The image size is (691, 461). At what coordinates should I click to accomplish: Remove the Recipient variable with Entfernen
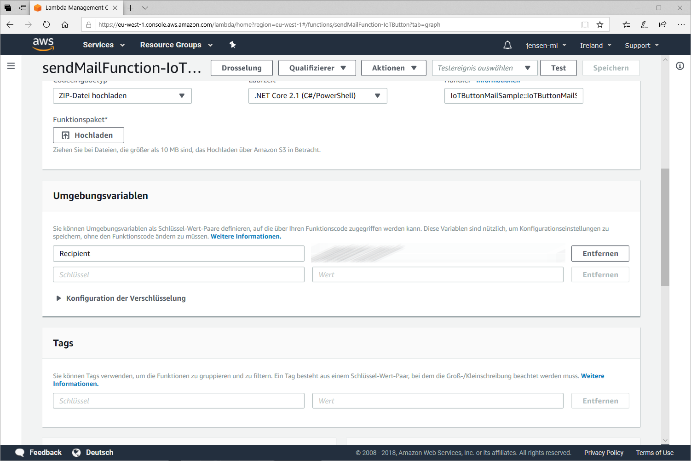tap(600, 254)
